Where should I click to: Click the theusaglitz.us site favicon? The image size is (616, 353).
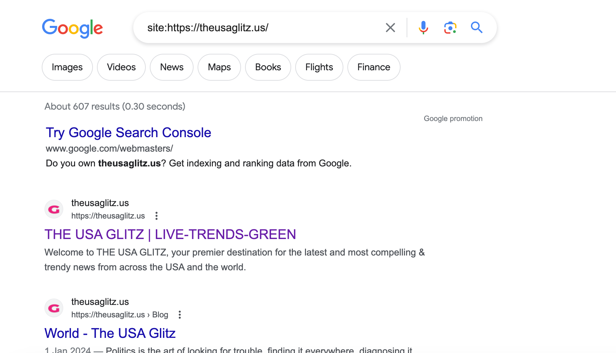coord(54,209)
